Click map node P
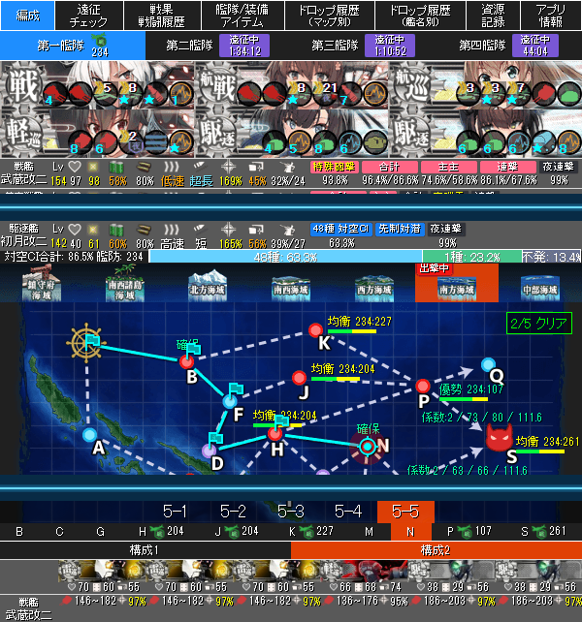 [x=423, y=386]
